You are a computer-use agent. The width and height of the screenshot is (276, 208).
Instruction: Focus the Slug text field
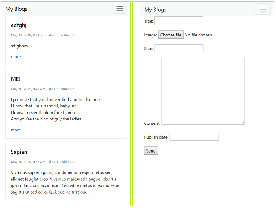click(x=178, y=49)
